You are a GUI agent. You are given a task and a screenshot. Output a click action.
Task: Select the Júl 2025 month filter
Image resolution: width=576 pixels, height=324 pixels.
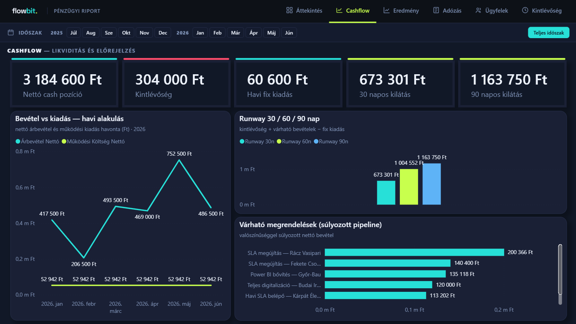tap(73, 33)
